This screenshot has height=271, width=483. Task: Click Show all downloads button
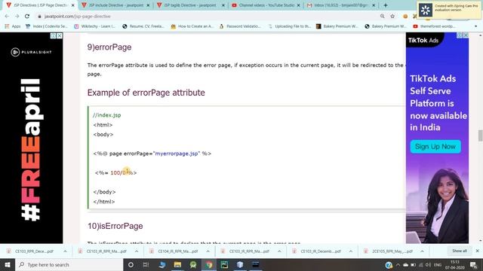click(x=460, y=251)
